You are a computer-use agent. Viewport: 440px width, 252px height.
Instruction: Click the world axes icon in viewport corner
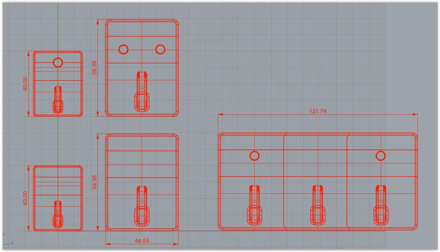pyautogui.click(x=8, y=239)
